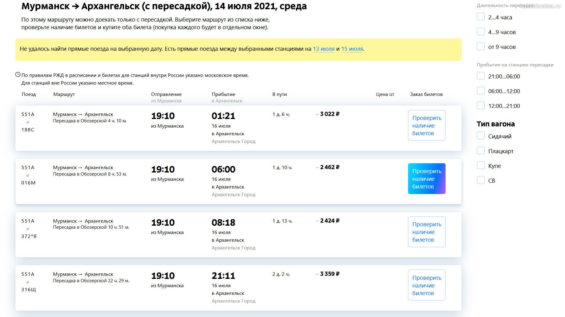Check the 4...9 часов transfer duration option
565x317 pixels.
pyautogui.click(x=481, y=32)
